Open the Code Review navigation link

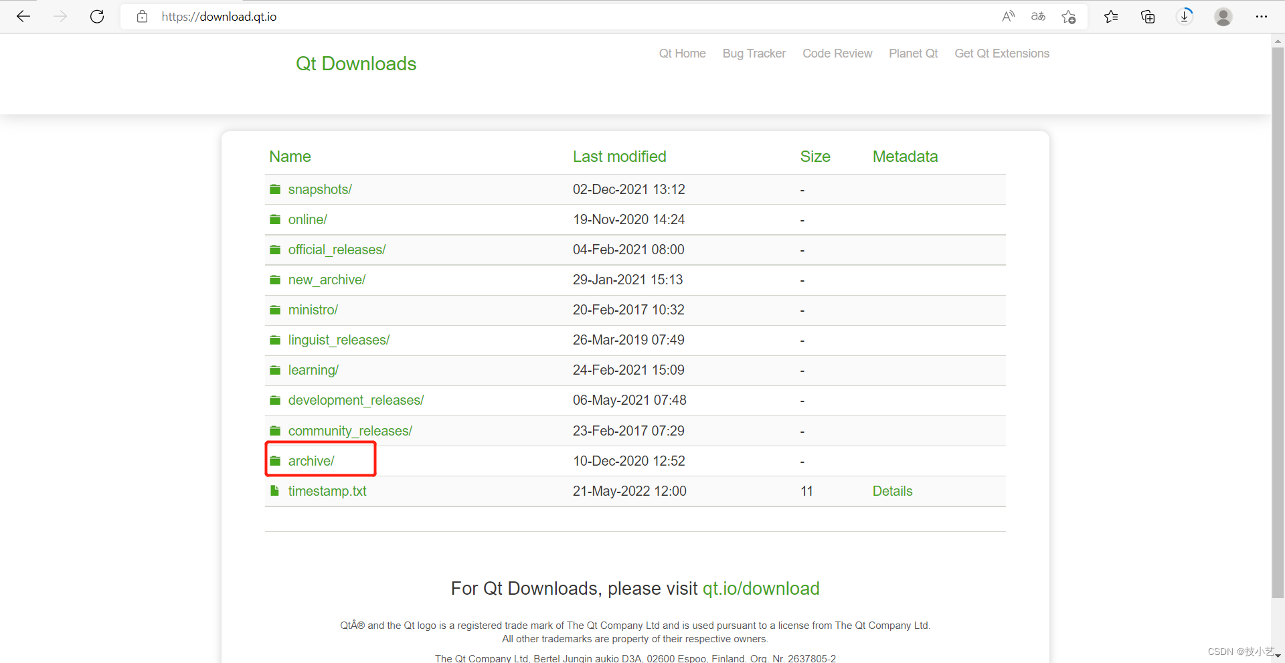point(837,54)
